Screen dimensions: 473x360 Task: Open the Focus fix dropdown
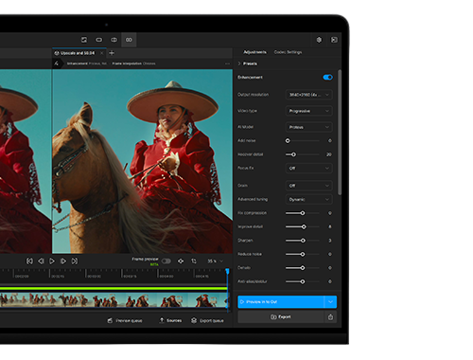[x=309, y=168]
